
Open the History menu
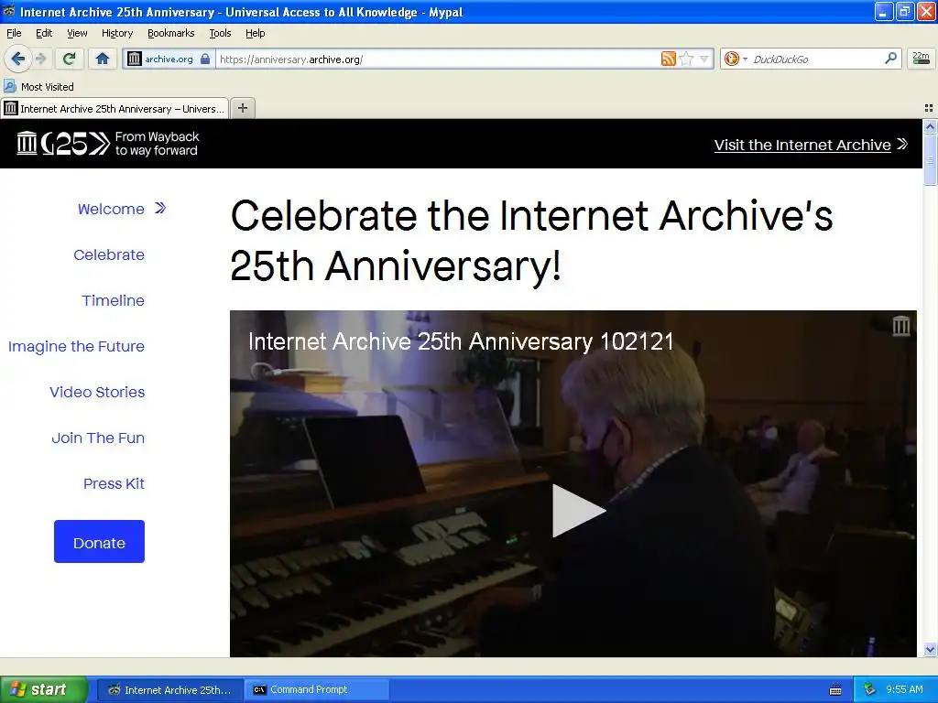tap(116, 33)
